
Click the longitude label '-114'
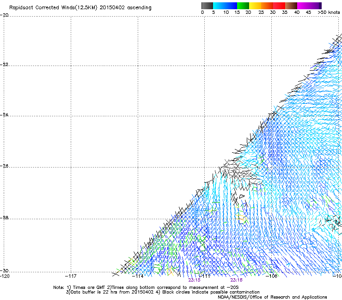coord(138,276)
